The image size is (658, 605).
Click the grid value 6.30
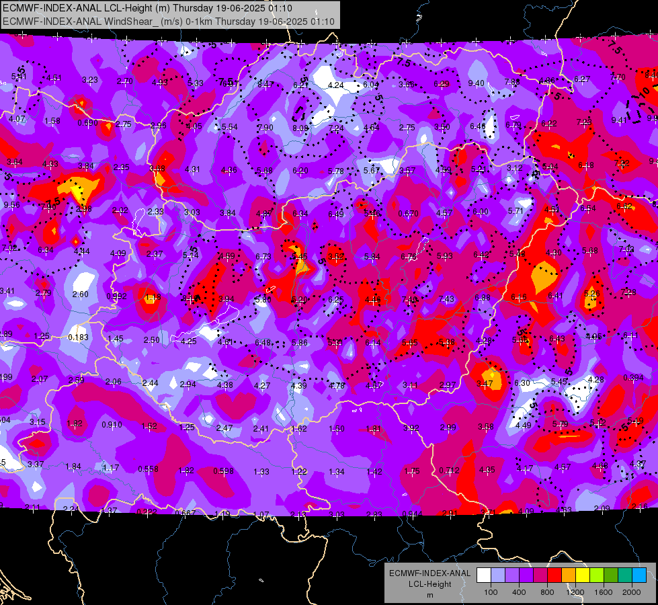coord(522,382)
